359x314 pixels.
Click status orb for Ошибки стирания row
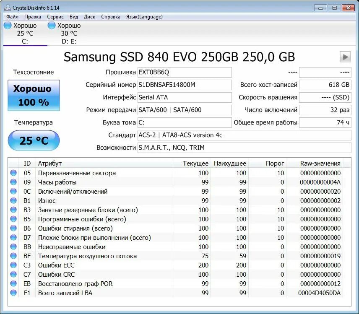point(13,228)
